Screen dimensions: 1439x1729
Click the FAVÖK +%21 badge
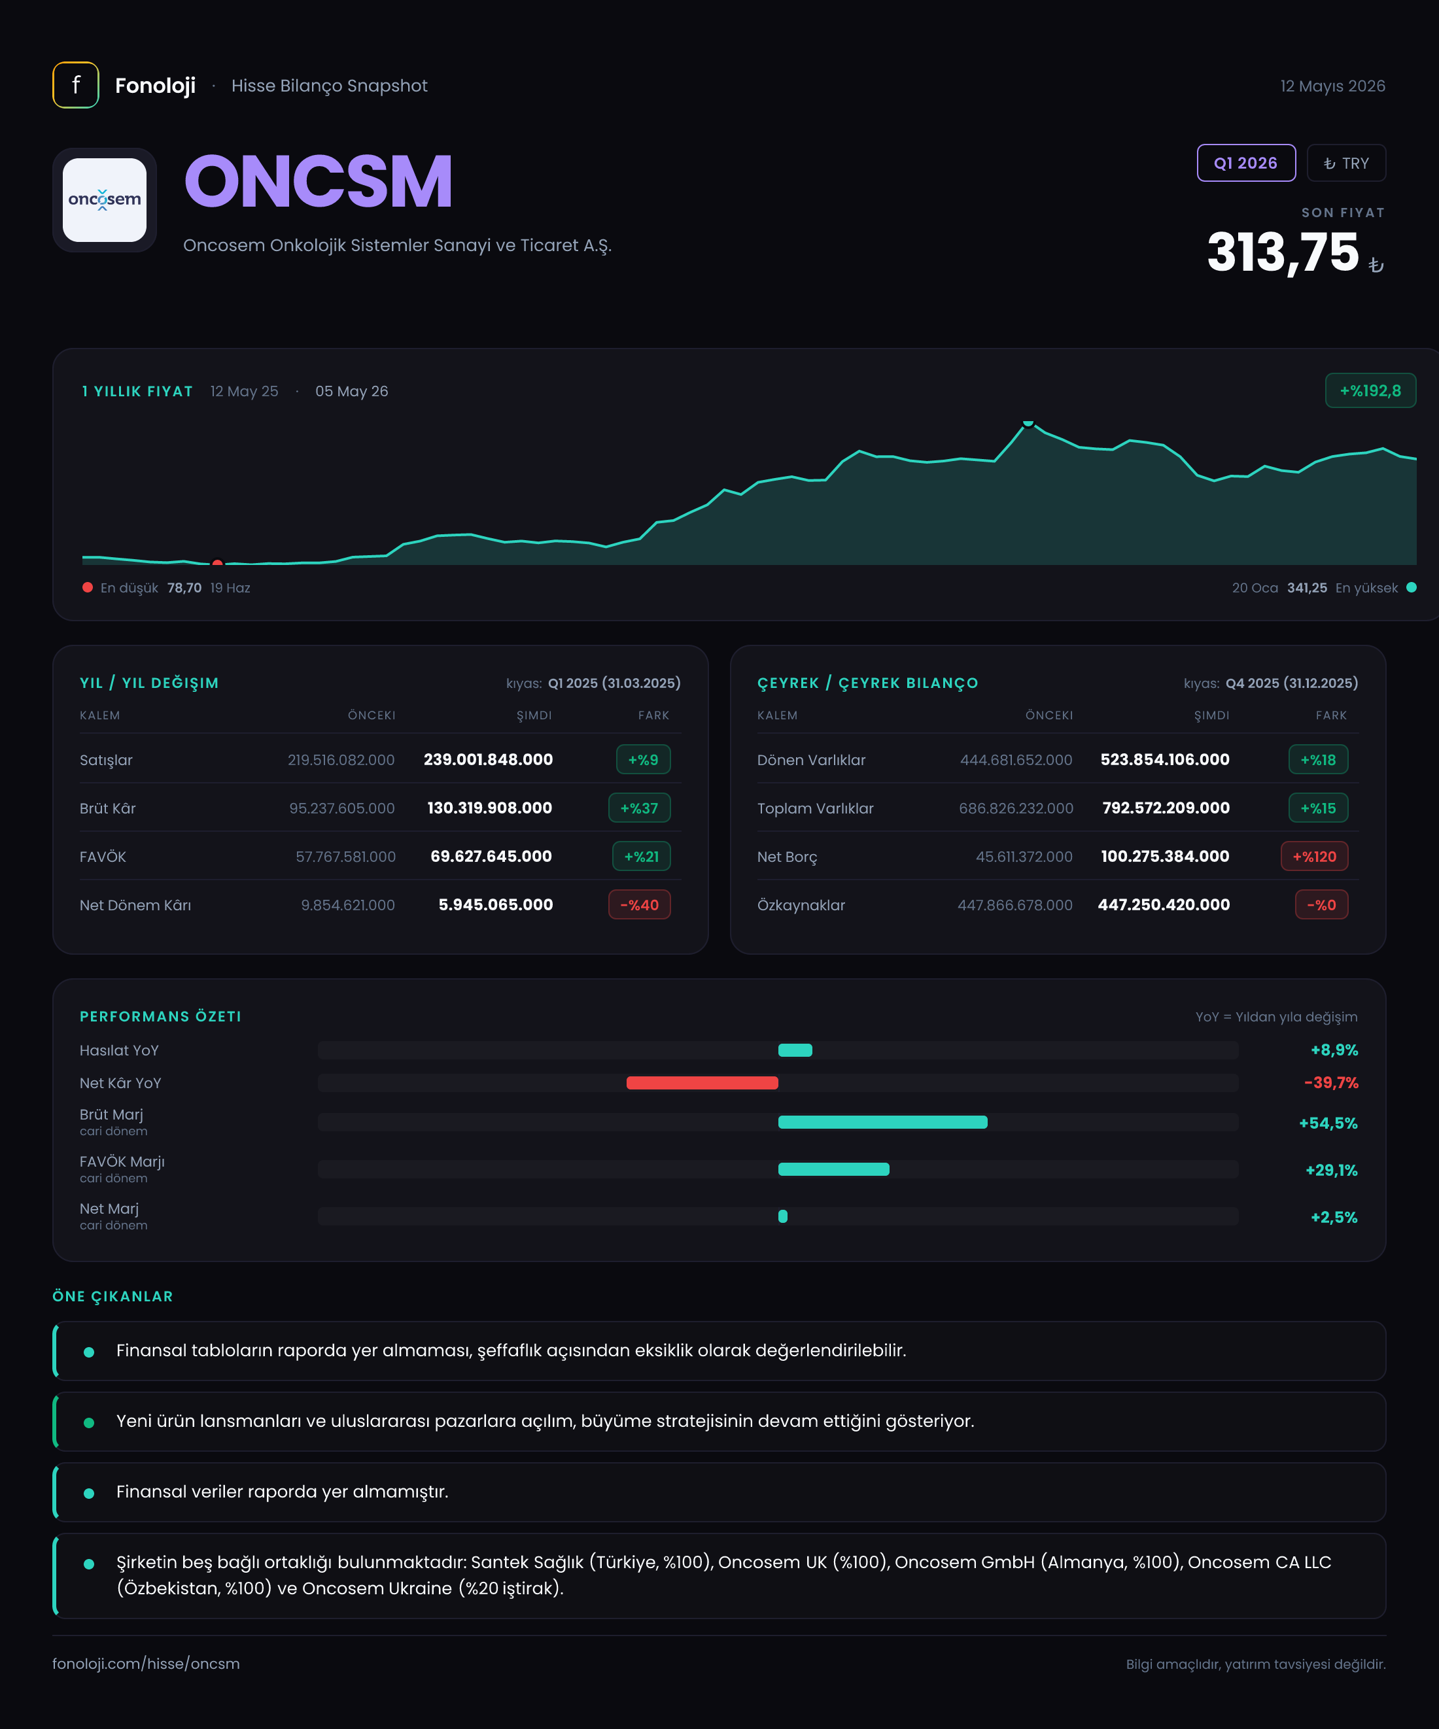point(642,856)
